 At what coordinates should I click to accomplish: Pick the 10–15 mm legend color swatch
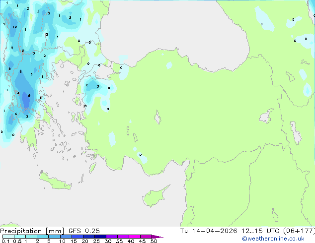click(66, 237)
